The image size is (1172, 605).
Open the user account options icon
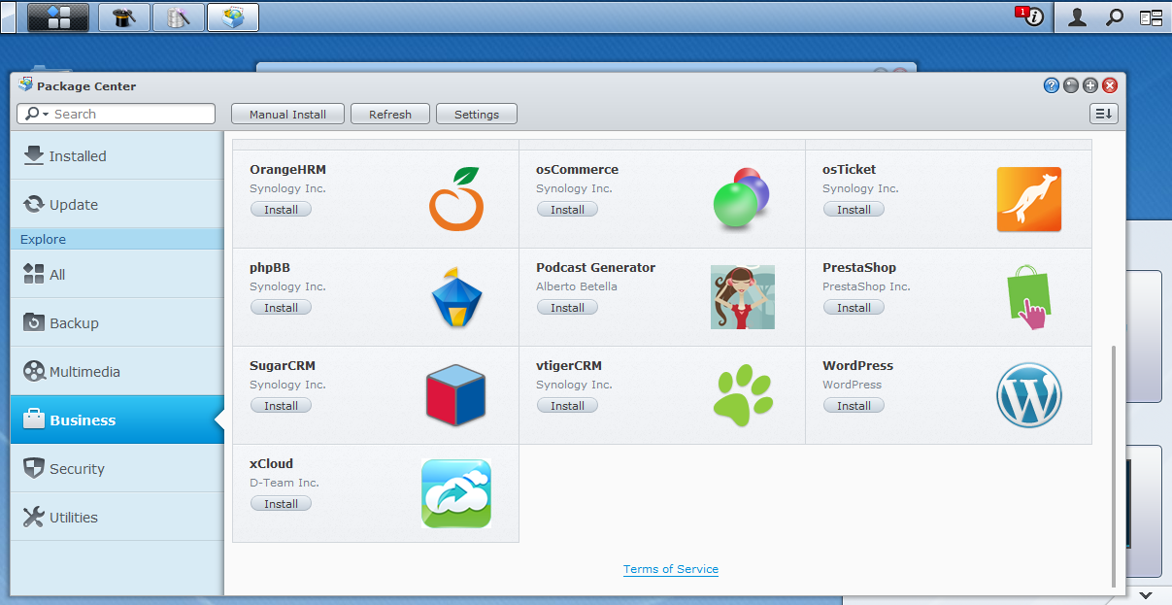[1077, 17]
